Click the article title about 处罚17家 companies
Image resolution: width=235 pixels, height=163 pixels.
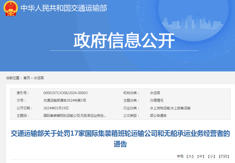click(x=120, y=139)
